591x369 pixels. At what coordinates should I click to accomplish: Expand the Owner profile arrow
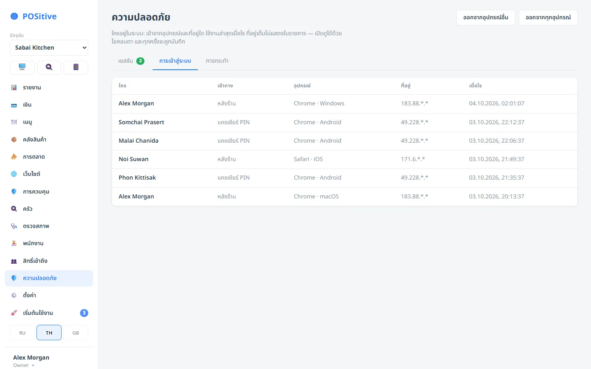33,365
